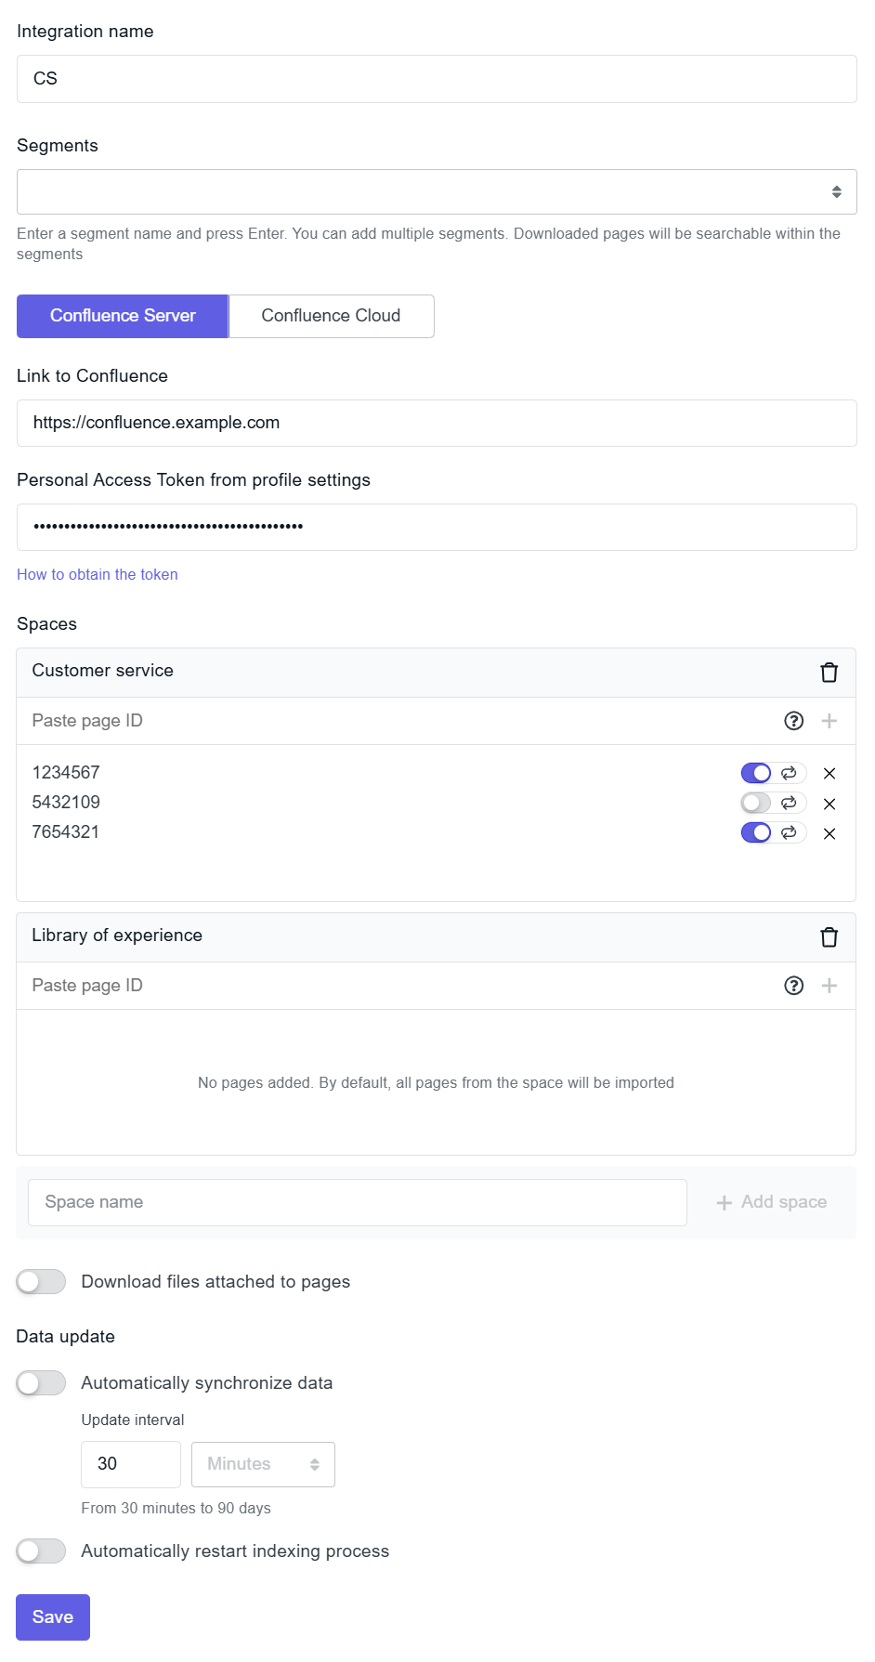Click the Save button
This screenshot has width=875, height=1662.
[x=53, y=1617]
